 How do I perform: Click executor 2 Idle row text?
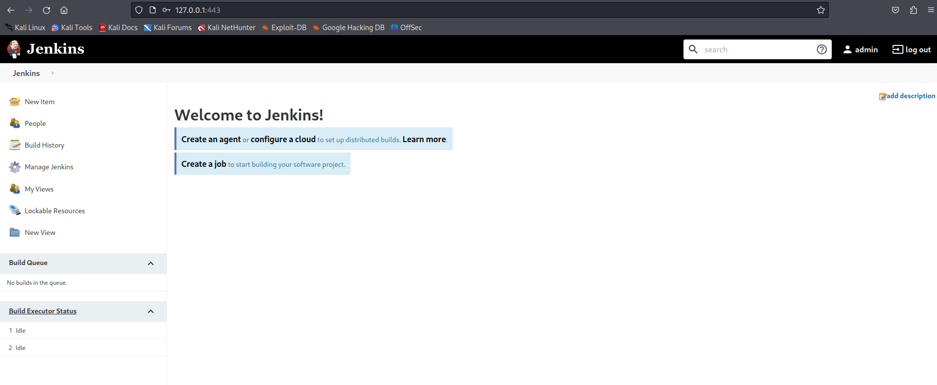click(20, 348)
